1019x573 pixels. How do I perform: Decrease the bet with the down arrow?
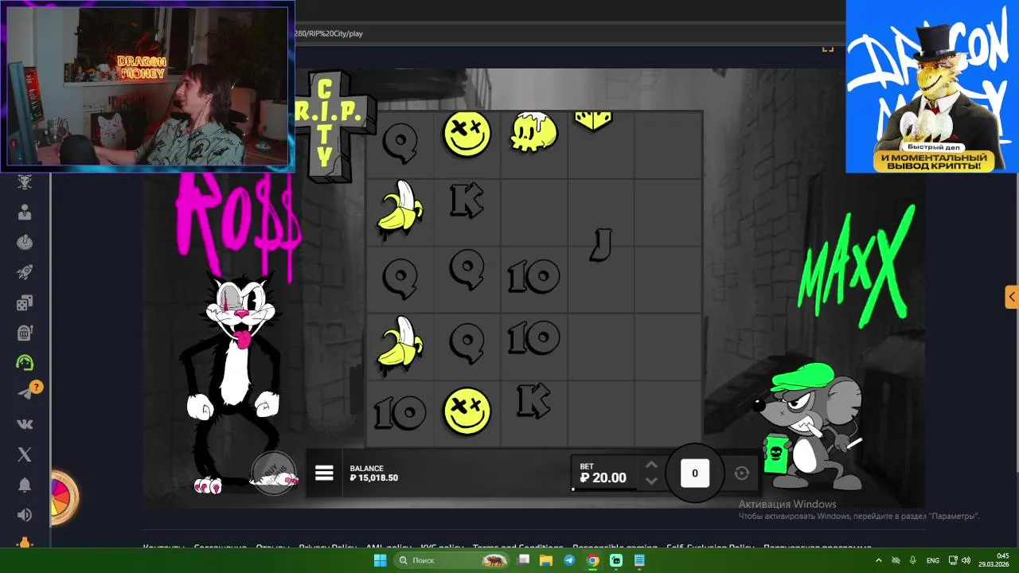(651, 481)
